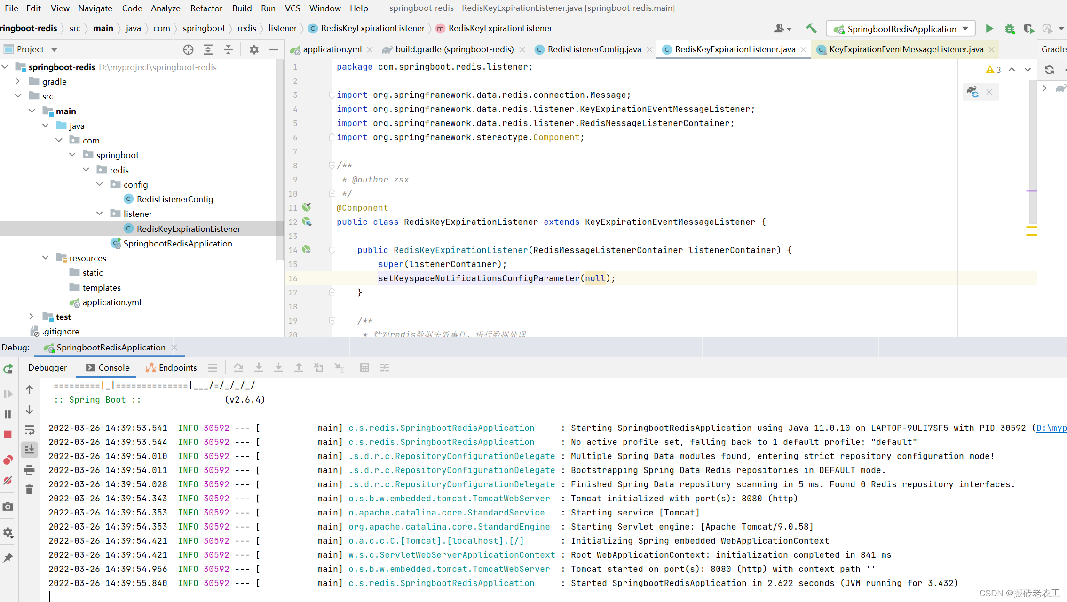Toggle mute breakpoints in debug sidebar
The width and height of the screenshot is (1067, 602).
click(8, 481)
